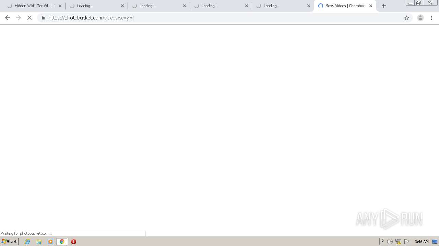Close the Hidden Wiki tab
Image resolution: width=439 pixels, height=246 pixels.
point(60,6)
